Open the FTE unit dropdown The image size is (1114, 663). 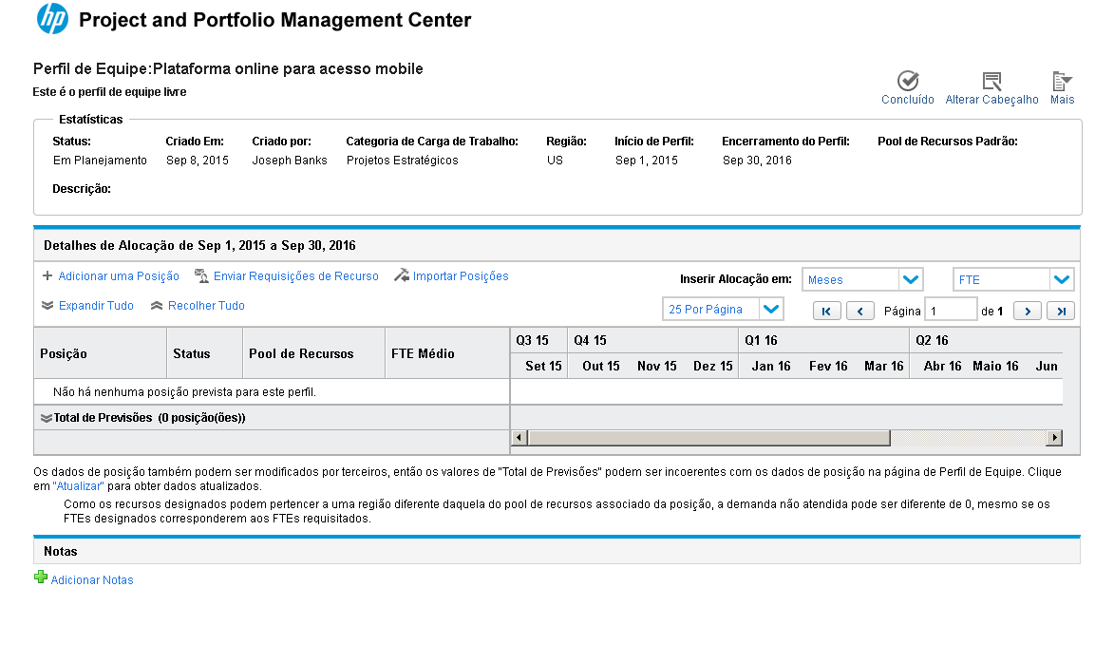[x=1062, y=279]
